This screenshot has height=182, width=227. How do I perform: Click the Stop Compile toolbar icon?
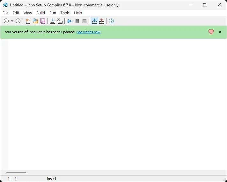point(60,21)
